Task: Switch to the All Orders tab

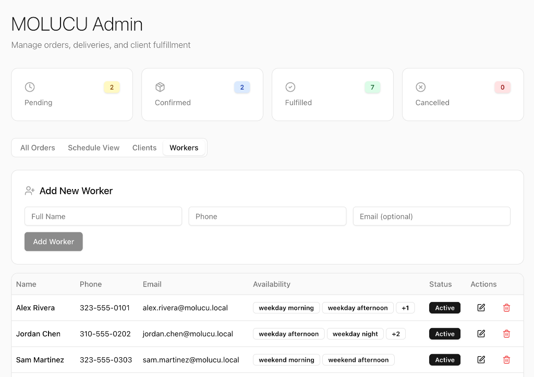Action: (x=38, y=147)
